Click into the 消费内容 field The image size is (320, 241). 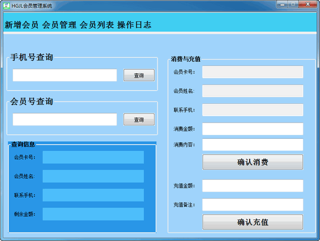point(252,144)
